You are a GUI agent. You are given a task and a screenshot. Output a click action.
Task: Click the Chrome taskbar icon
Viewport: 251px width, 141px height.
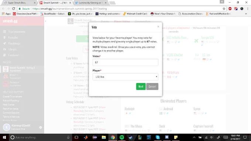113,137
